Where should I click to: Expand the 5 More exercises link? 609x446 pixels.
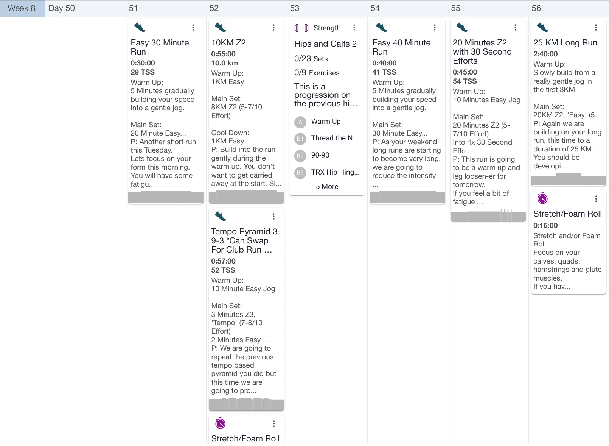point(327,186)
